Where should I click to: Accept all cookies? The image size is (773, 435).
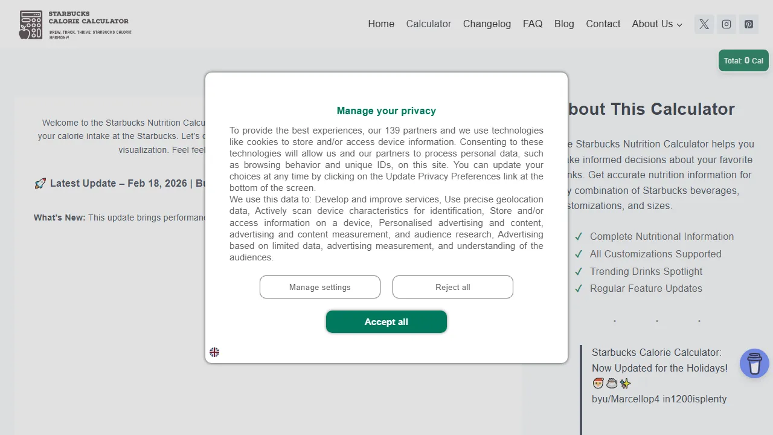pyautogui.click(x=386, y=321)
